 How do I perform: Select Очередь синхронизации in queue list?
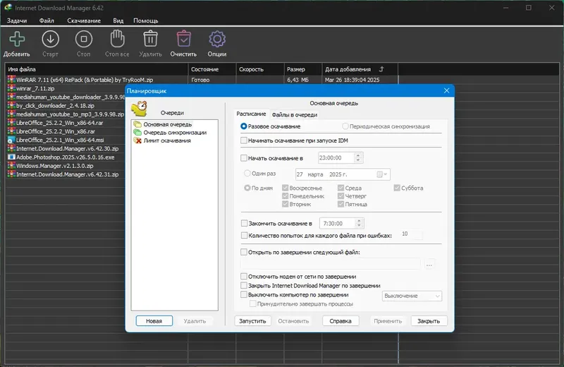click(x=175, y=133)
